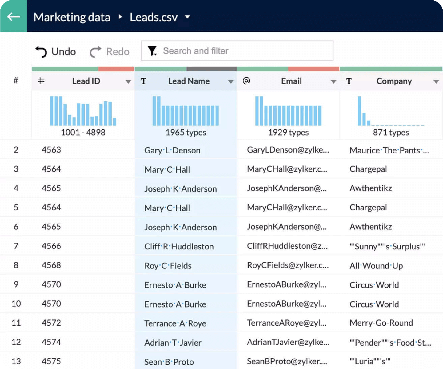Viewport: 443px width, 369px height.
Task: Click the Lead ID histogram chart
Action: (83, 111)
